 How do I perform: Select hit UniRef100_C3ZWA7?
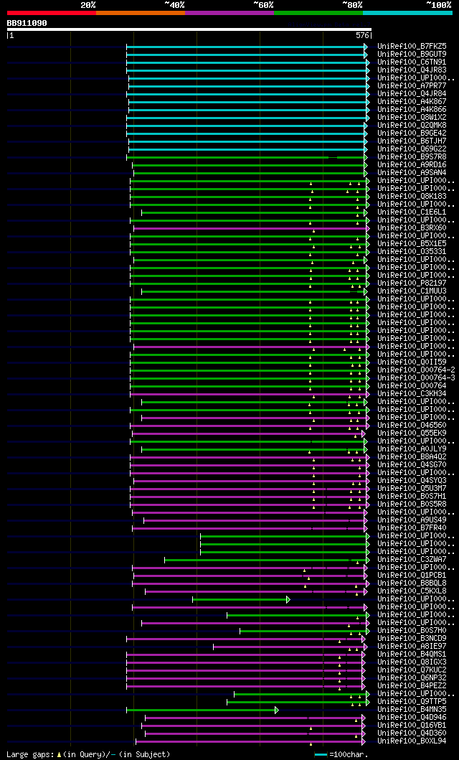click(412, 560)
